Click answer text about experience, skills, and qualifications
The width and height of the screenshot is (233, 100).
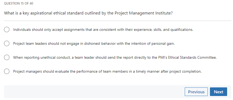pos(103,29)
